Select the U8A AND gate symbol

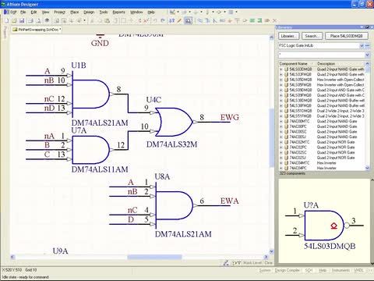pos(175,205)
